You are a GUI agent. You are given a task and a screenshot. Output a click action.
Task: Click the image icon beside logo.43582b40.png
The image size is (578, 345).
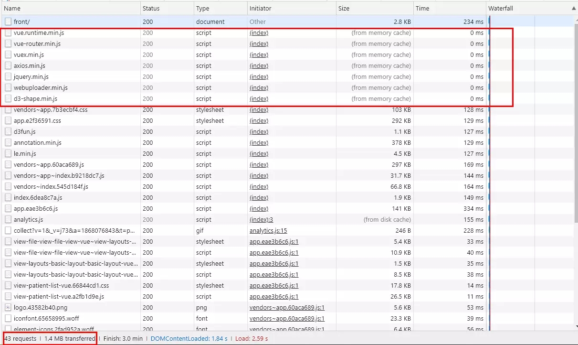point(8,308)
